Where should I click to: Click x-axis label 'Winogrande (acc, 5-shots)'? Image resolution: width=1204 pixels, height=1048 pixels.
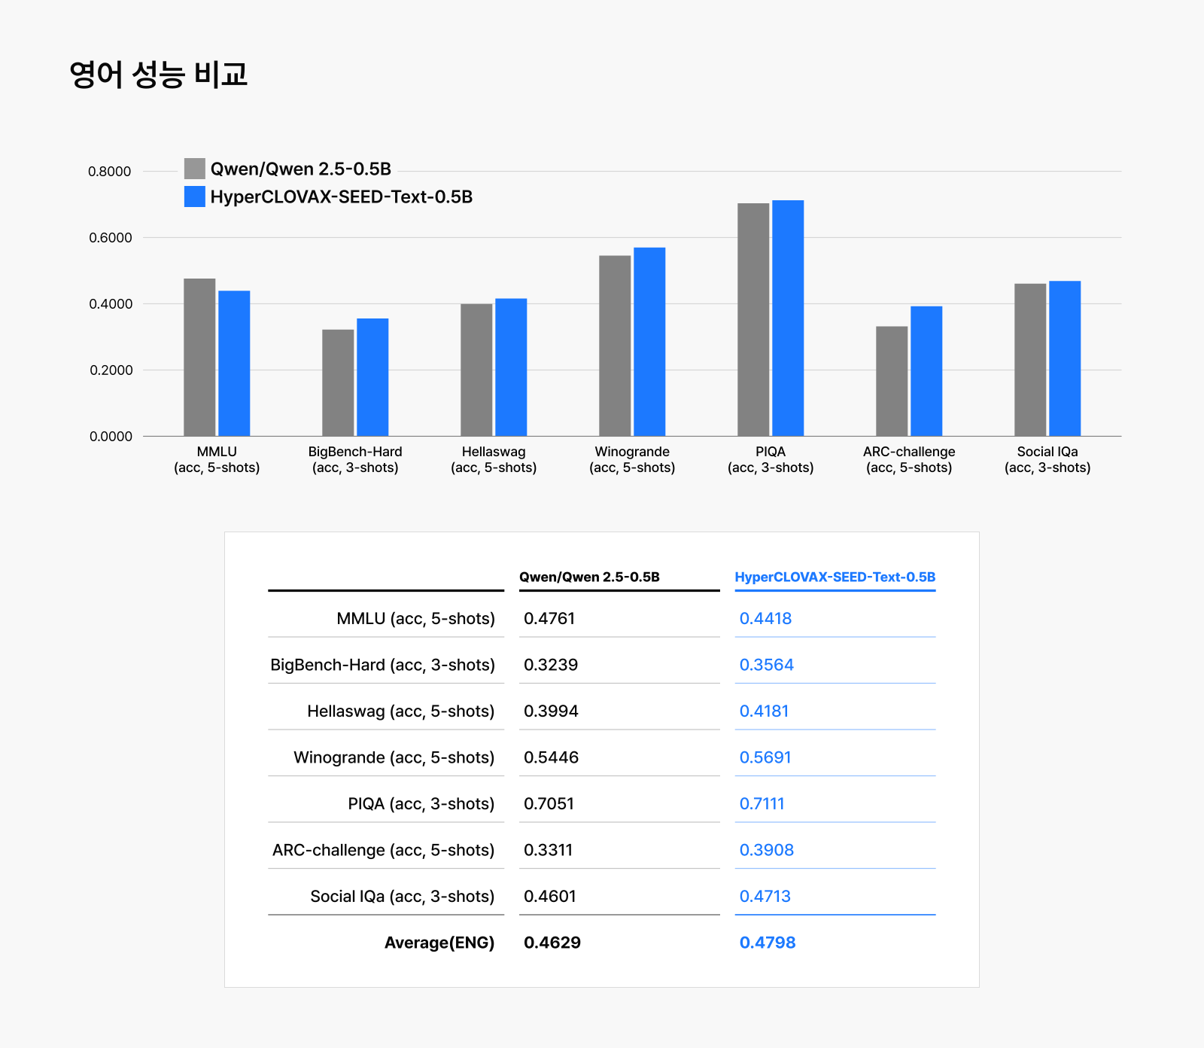coord(632,459)
